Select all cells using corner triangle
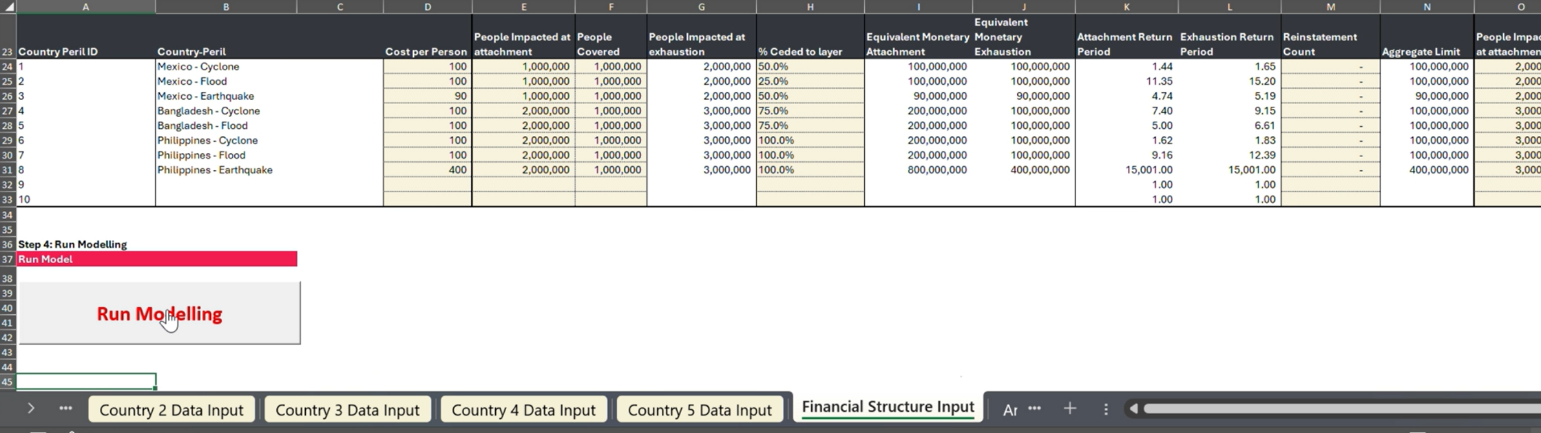The image size is (1541, 433). [8, 6]
